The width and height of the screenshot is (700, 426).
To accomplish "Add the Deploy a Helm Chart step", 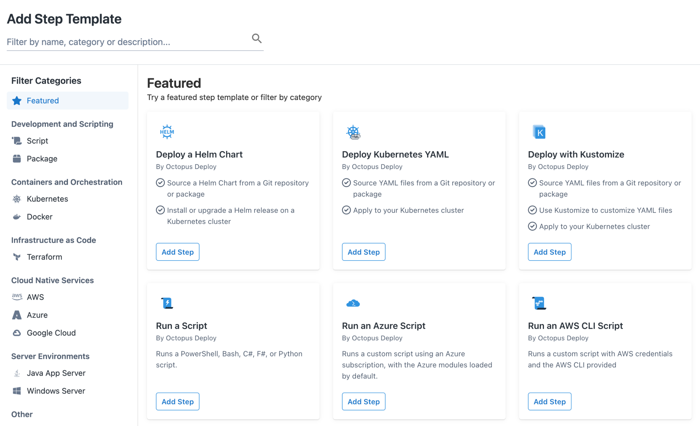I will [x=177, y=252].
